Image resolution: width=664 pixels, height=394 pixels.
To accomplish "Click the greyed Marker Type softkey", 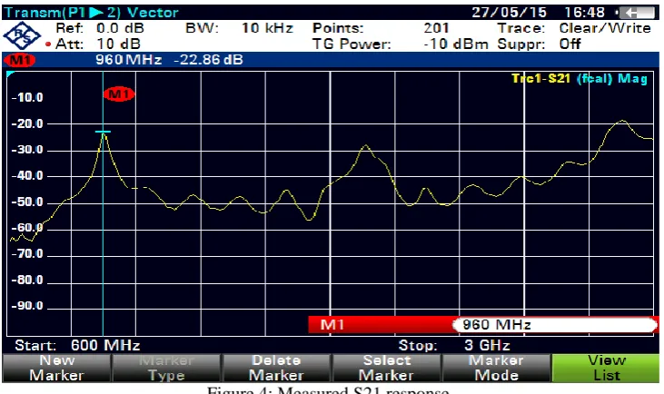I will click(166, 368).
